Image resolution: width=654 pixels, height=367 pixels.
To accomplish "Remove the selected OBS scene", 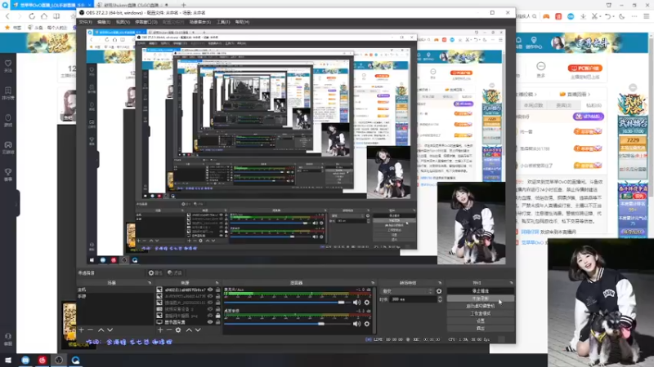I will (91, 330).
